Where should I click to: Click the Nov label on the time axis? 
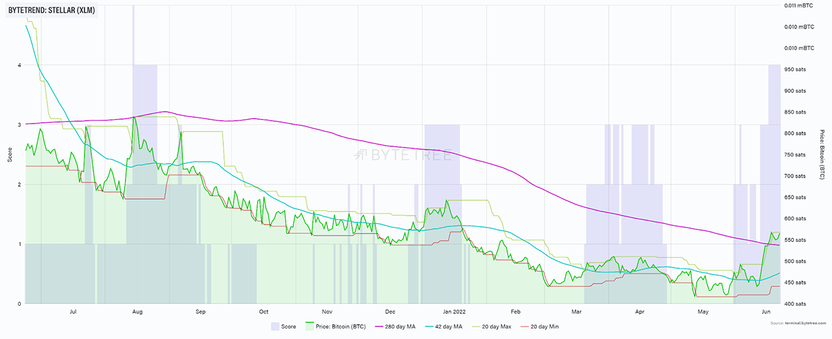pos(327,313)
